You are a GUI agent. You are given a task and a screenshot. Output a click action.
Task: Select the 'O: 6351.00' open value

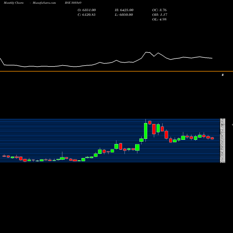tap(87, 10)
